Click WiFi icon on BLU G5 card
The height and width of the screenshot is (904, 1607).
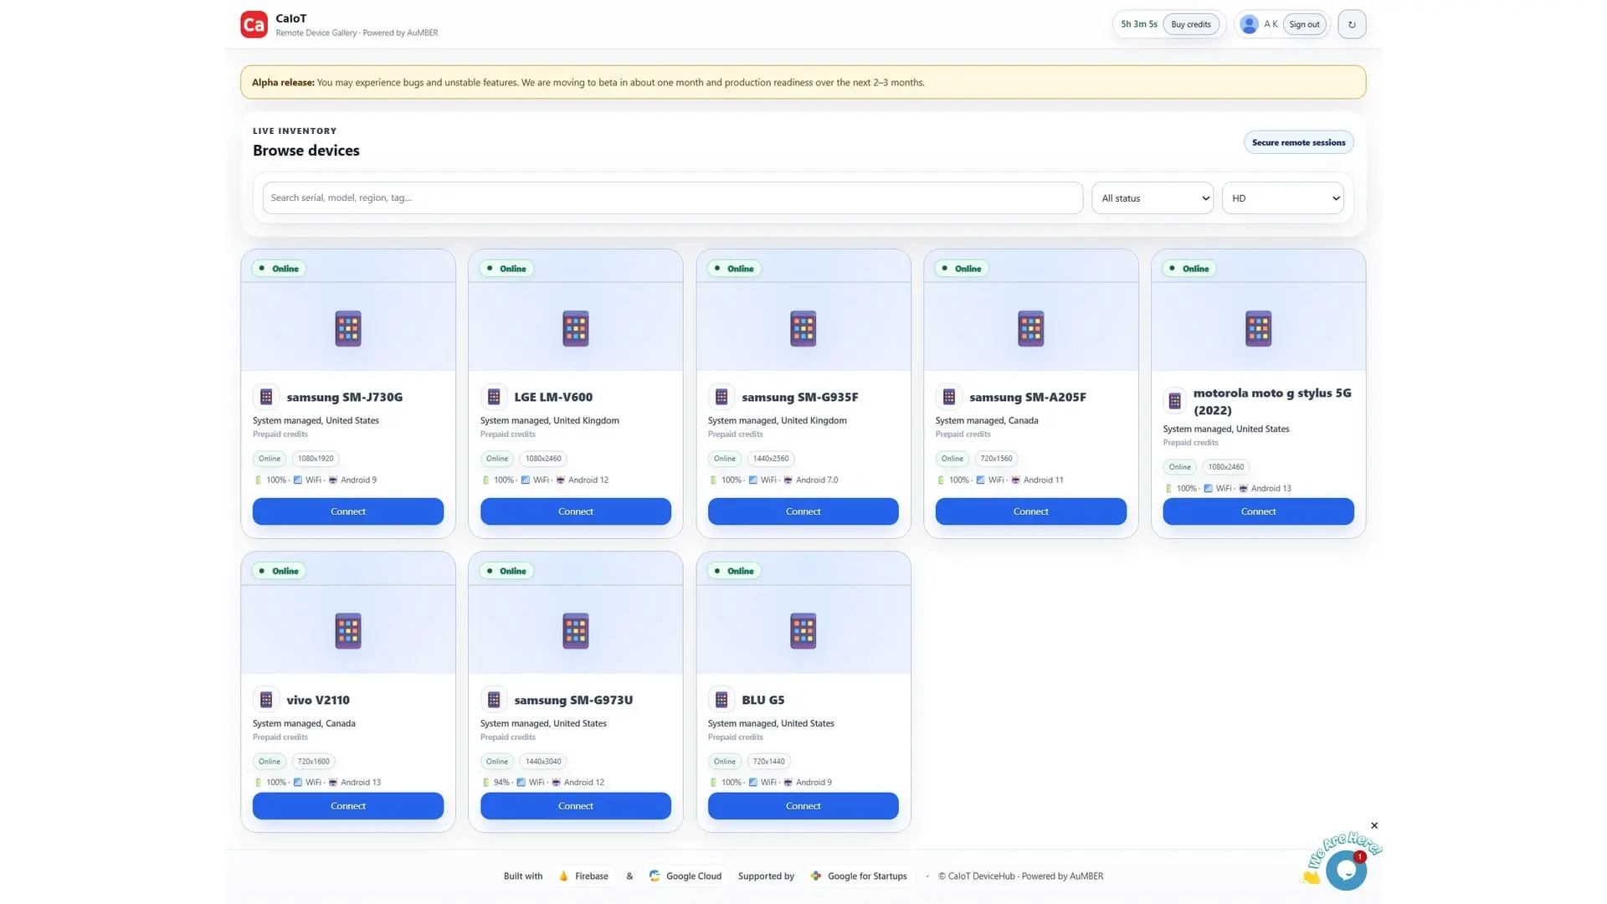(x=752, y=783)
